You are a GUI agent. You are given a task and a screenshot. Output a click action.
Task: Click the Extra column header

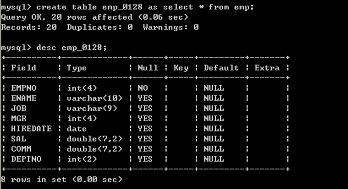coord(267,68)
